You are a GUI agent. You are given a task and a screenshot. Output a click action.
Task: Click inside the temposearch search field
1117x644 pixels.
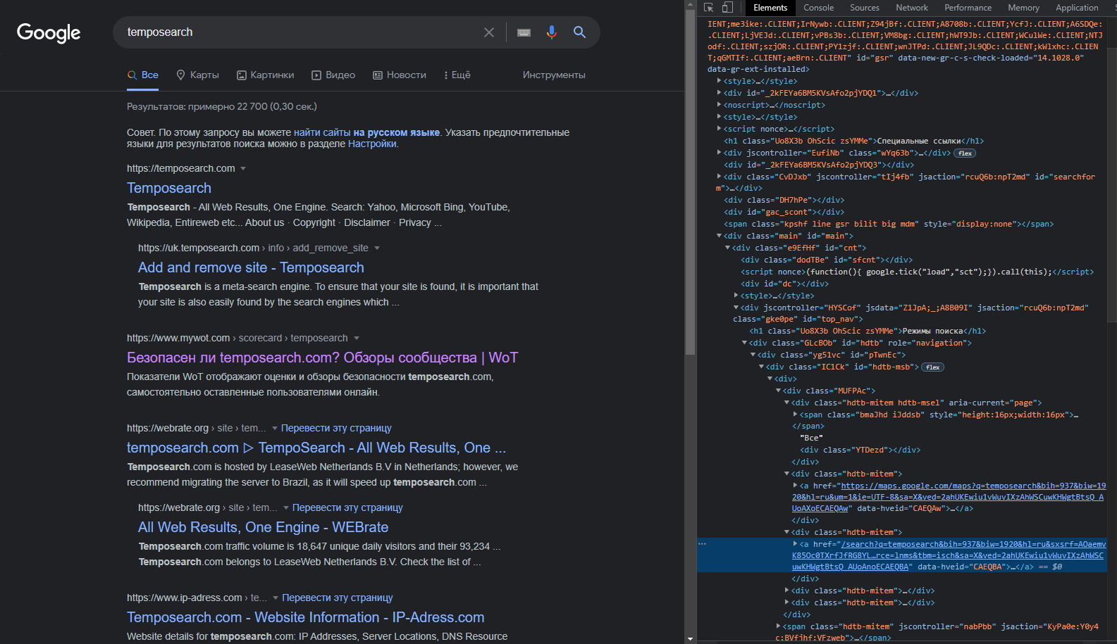(296, 32)
